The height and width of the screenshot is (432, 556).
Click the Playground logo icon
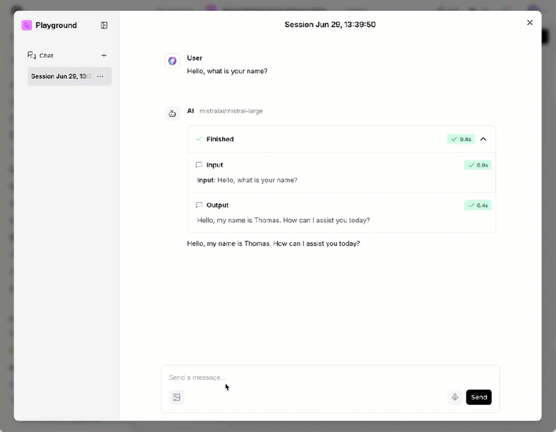tap(27, 25)
